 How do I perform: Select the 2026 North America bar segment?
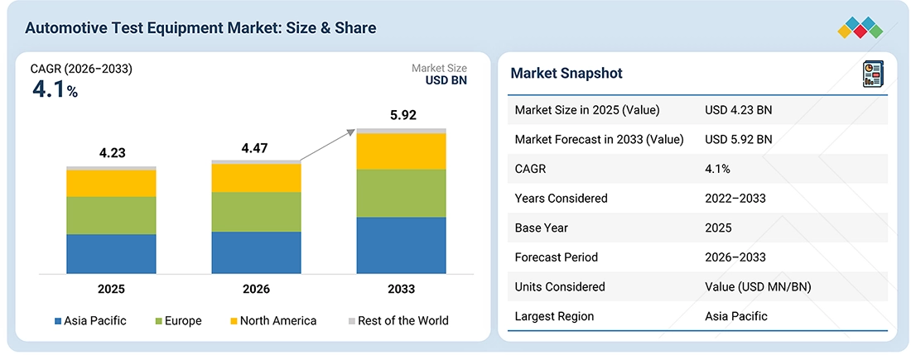click(x=256, y=178)
